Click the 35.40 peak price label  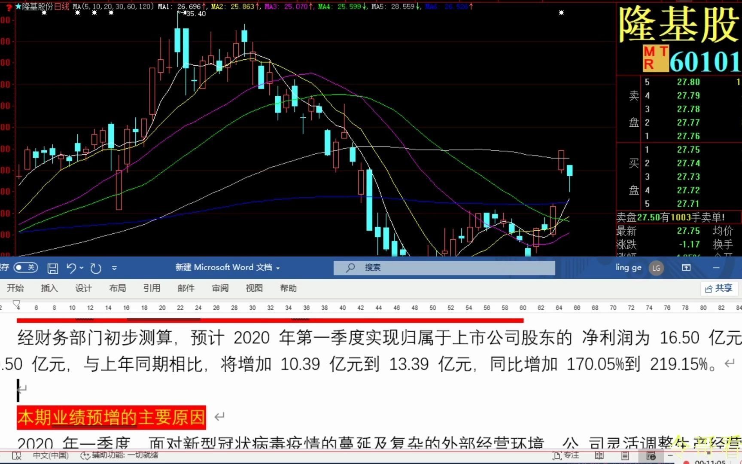tap(196, 14)
